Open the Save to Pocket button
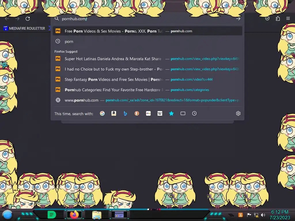The height and width of the screenshot is (221, 295). (x=267, y=18)
